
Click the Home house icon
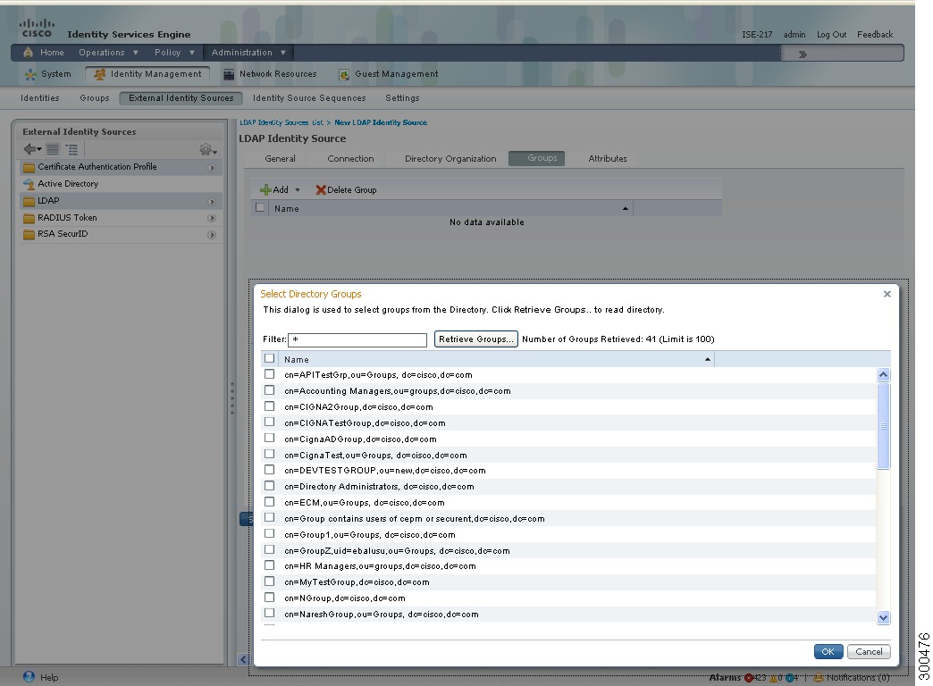(x=28, y=53)
